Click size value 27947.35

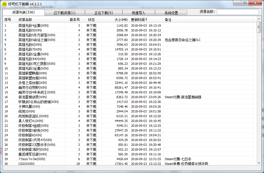click(121, 130)
